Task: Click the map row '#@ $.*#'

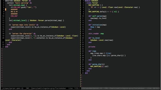Action: pos(14,12)
